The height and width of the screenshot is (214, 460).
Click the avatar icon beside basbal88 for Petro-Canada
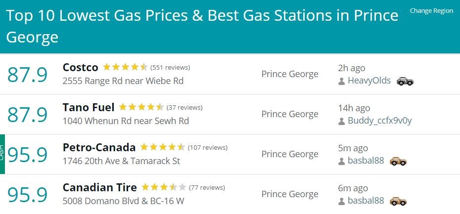[341, 161]
